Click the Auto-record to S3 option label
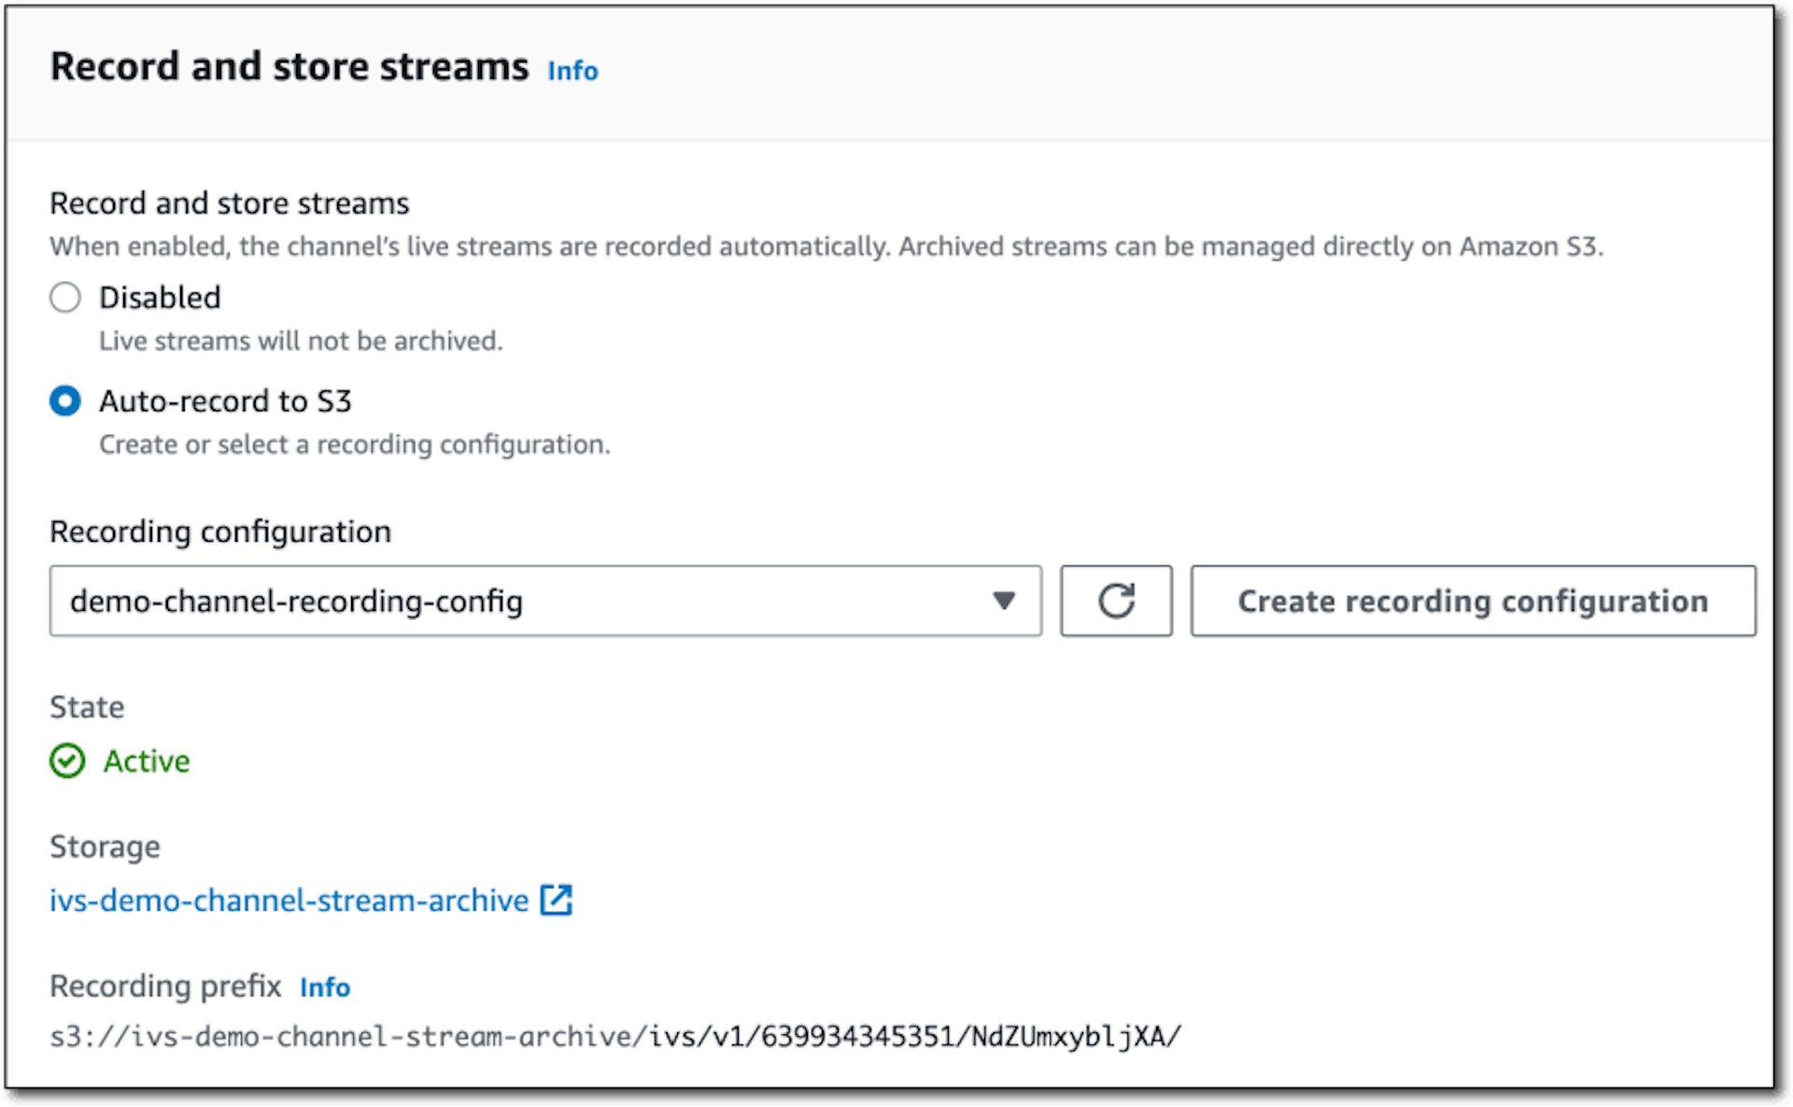 tap(225, 402)
